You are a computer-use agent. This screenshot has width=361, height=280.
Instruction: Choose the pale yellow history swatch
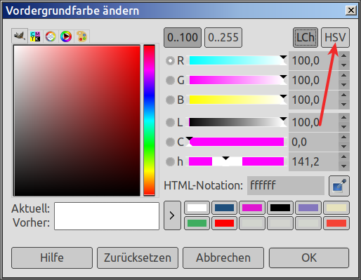[x=336, y=208]
